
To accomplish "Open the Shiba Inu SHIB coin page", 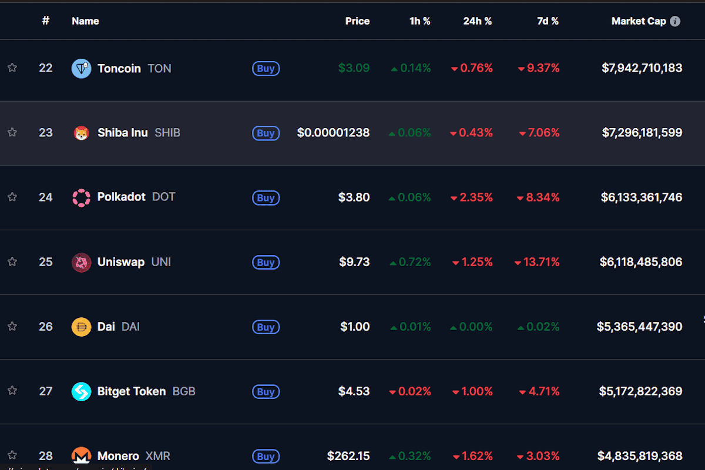I will coord(139,133).
